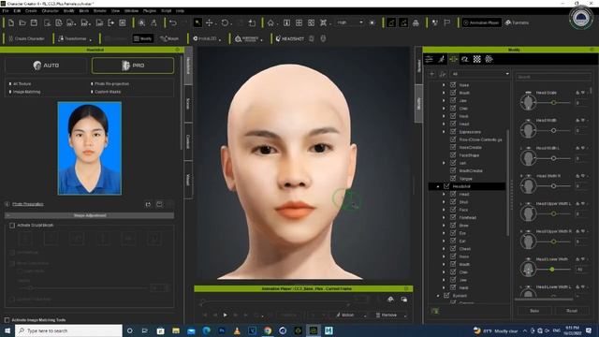This screenshot has width=599, height=337.
Task: Open Microsoft Edge from the taskbar
Action: (206, 330)
